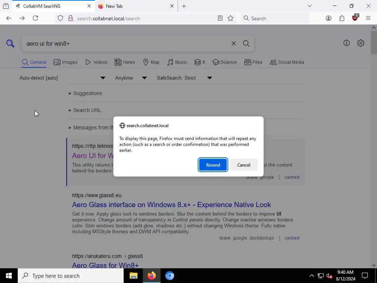List all tabs with the chevron dropdown
This screenshot has height=283, width=377.
(x=310, y=6)
